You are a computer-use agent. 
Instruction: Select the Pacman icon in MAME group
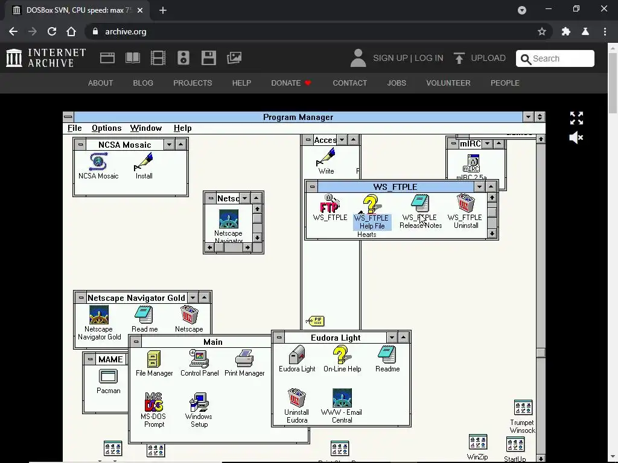109,376
